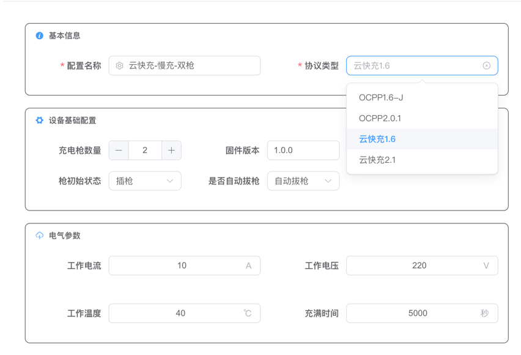The height and width of the screenshot is (355, 521).
Task: Click the 基本信息 section title
Action: tap(64, 35)
